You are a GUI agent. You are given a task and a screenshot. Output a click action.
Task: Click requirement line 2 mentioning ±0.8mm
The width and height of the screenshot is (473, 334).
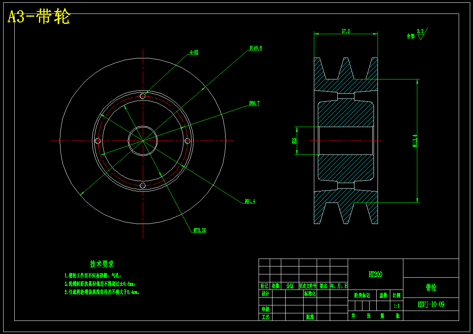(100, 284)
